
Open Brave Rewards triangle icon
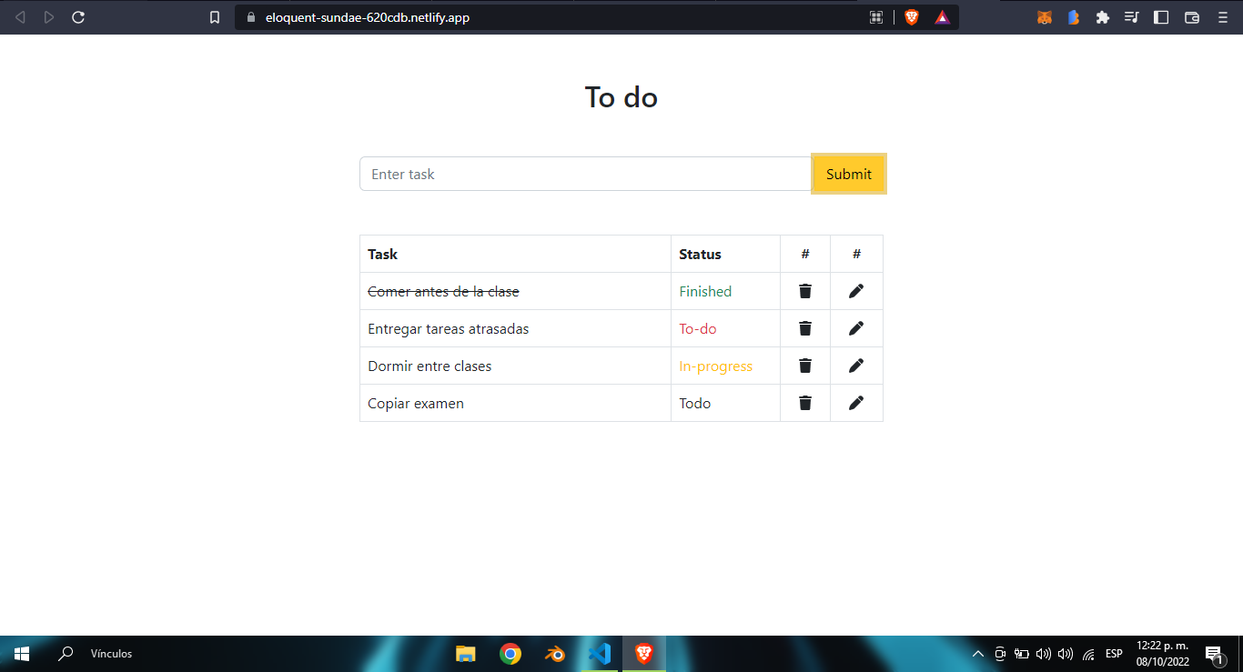pos(942,16)
